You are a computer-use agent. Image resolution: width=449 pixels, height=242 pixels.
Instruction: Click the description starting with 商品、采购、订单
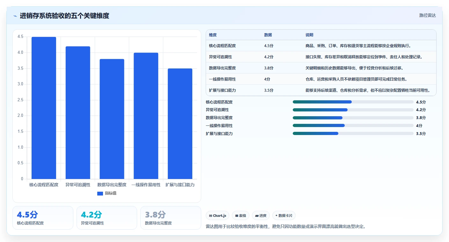coord(358,46)
